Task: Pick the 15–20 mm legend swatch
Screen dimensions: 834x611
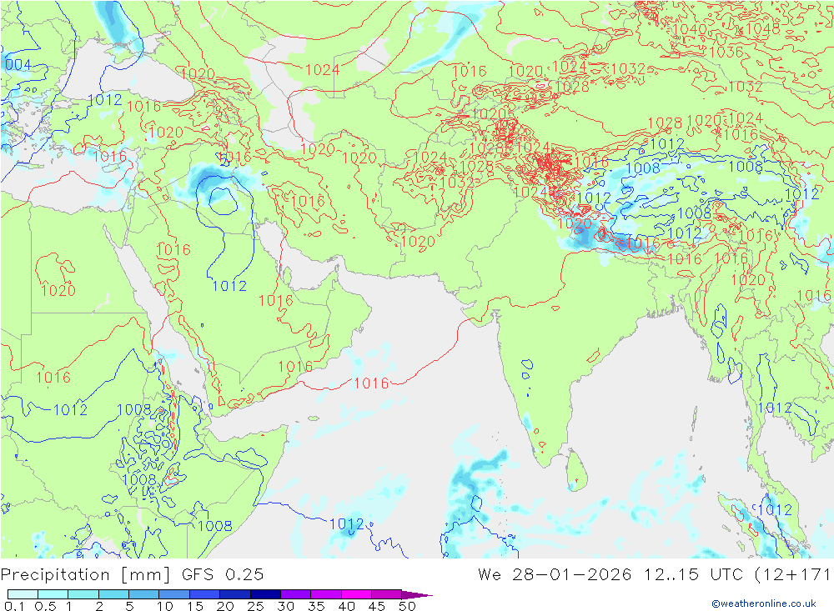Action: click(205, 594)
